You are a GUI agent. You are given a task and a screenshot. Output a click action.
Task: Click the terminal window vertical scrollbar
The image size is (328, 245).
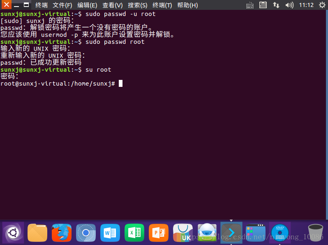pyautogui.click(x=327, y=114)
